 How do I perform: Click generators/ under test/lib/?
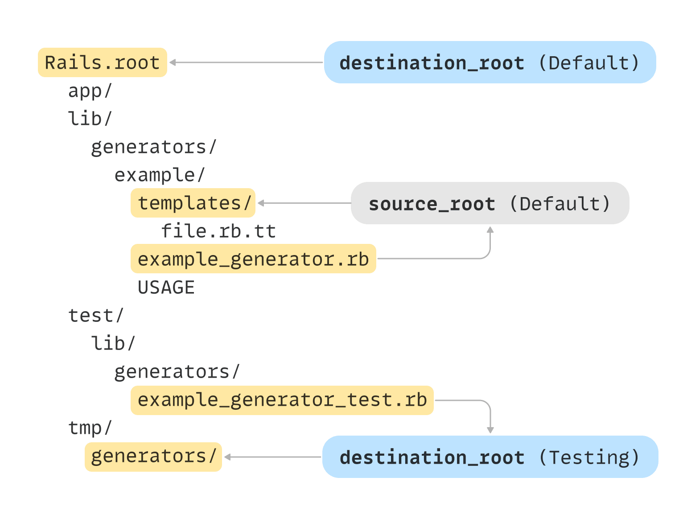(177, 372)
